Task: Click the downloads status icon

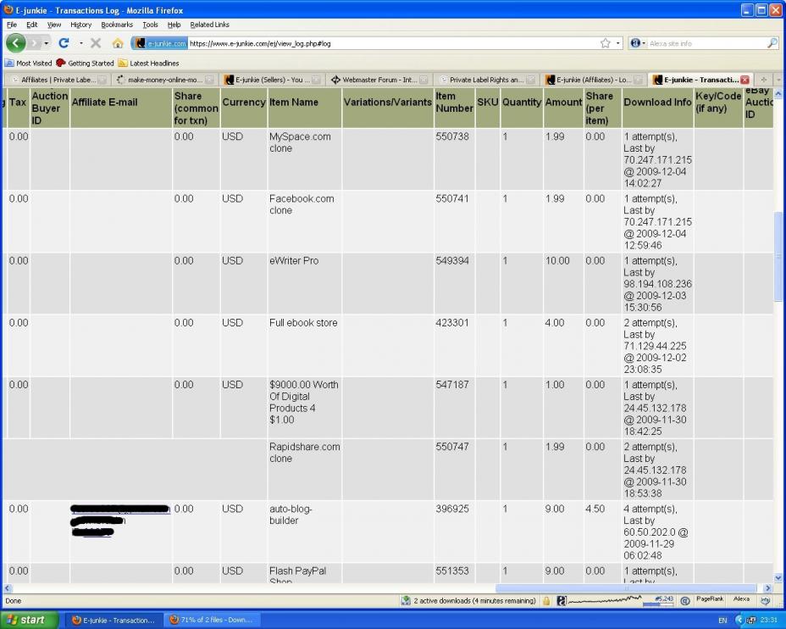Action: pos(406,600)
